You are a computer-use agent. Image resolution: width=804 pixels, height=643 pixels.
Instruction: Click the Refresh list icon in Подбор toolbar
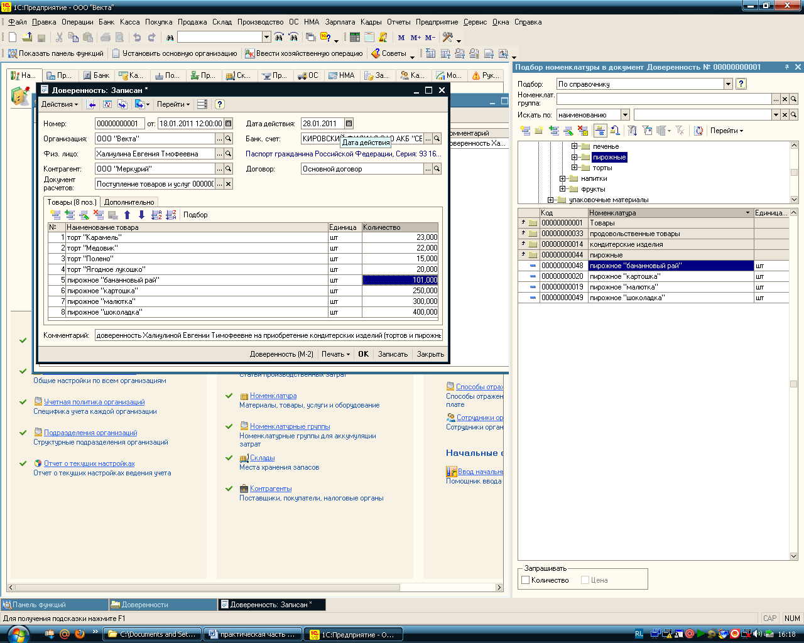(x=698, y=131)
